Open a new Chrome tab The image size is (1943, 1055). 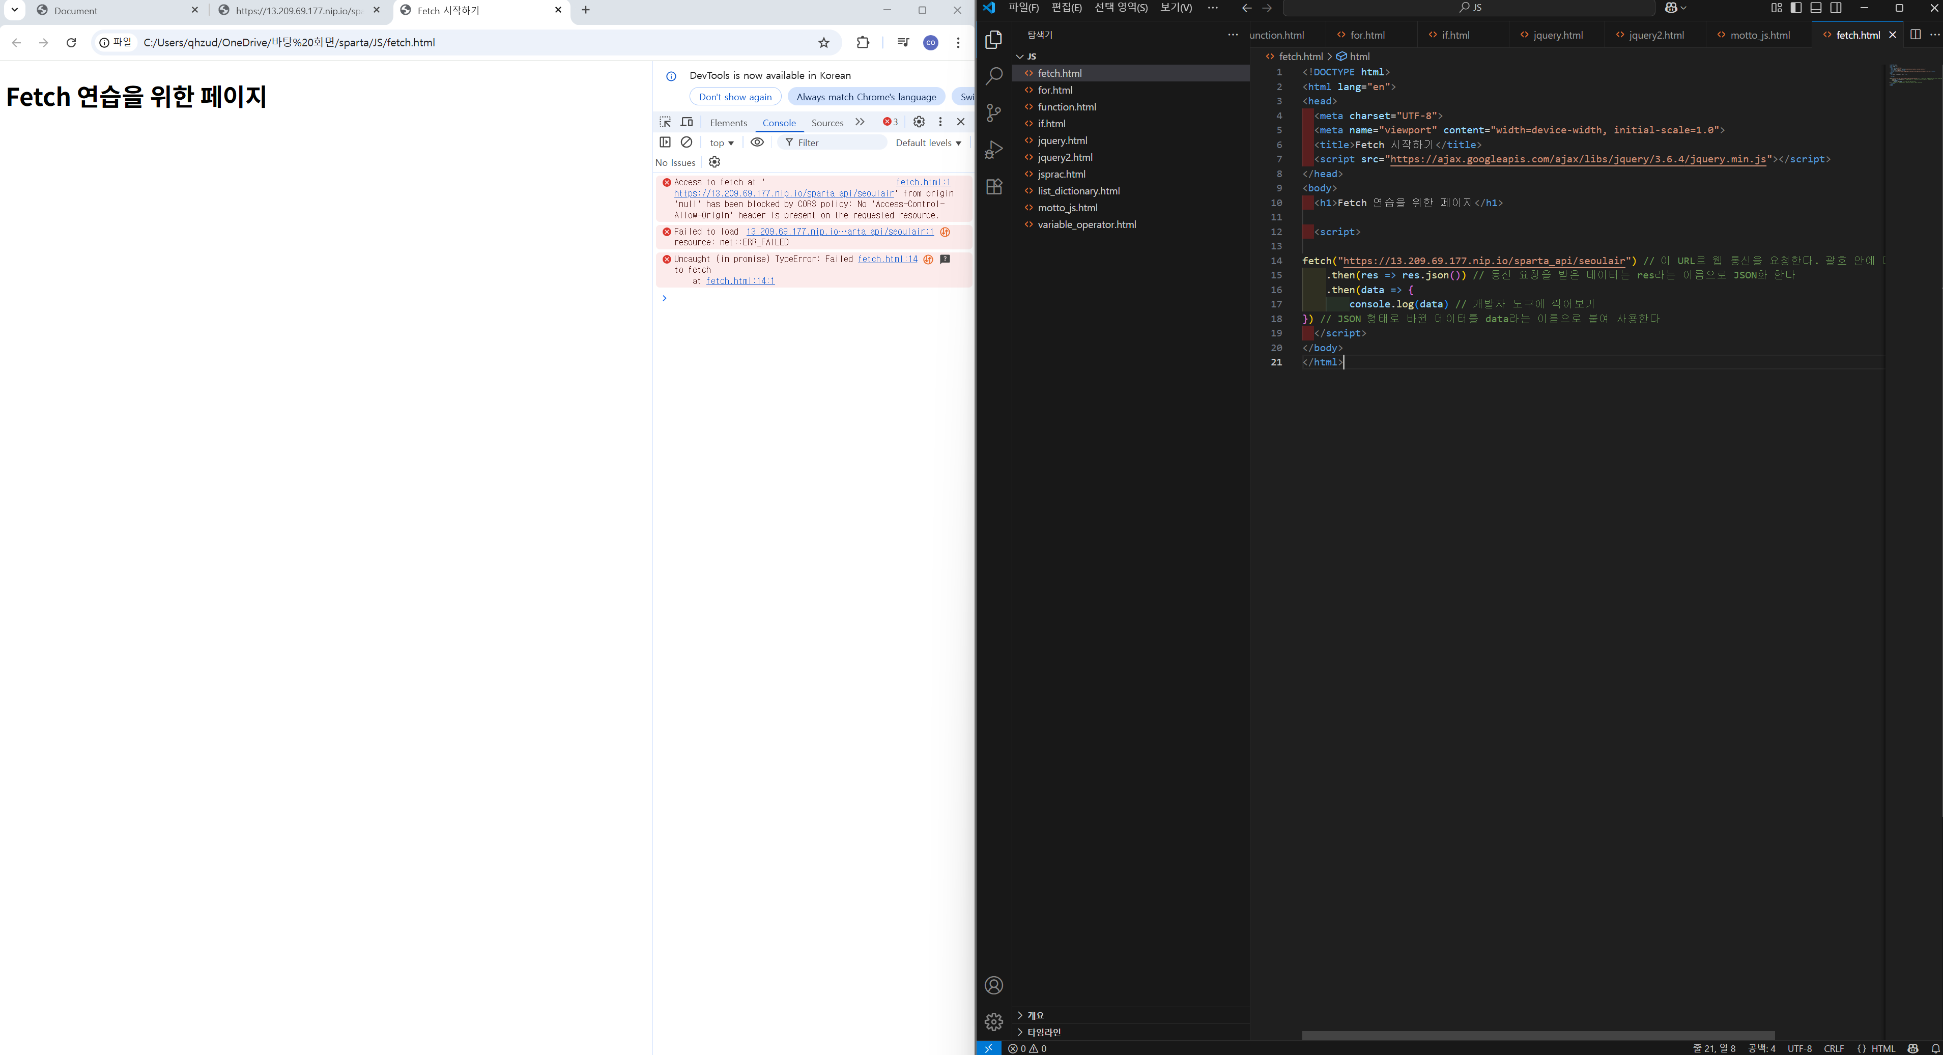[x=586, y=10]
